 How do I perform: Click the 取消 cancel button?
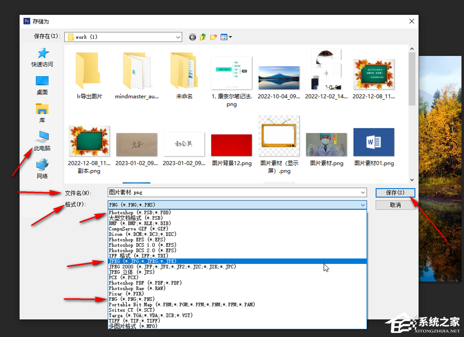[x=395, y=205]
